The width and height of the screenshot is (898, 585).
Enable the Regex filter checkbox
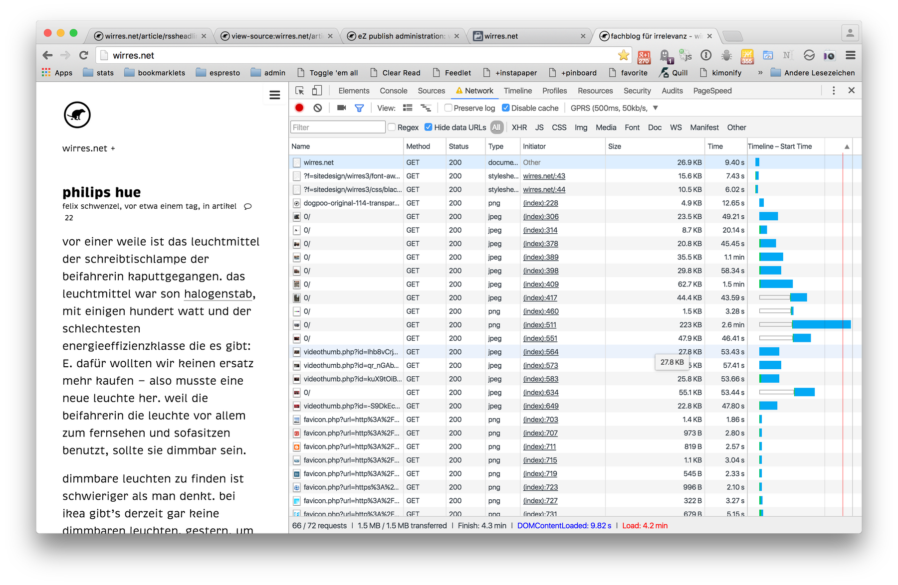tap(392, 127)
